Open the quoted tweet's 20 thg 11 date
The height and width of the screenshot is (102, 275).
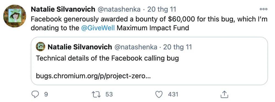coord(177,47)
